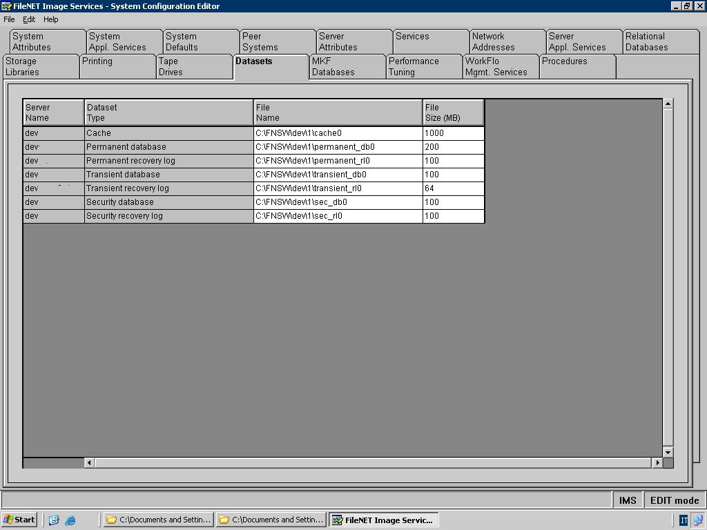Open the File menu

pos(9,19)
